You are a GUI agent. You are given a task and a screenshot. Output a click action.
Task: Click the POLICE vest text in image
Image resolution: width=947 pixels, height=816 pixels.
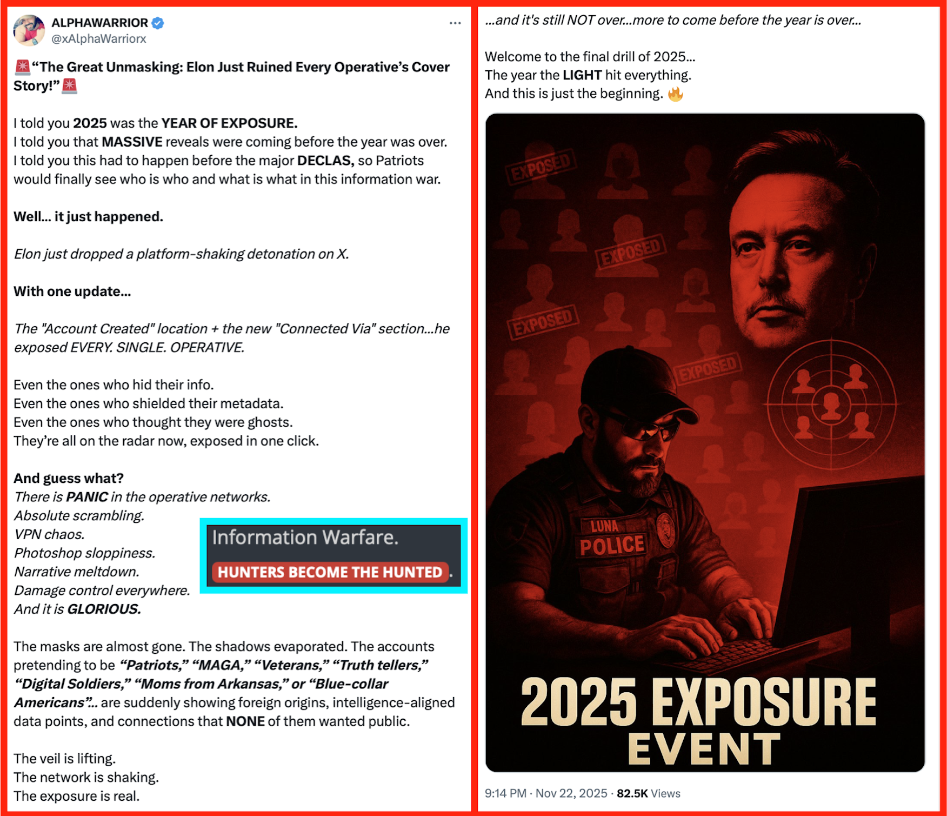click(x=612, y=546)
